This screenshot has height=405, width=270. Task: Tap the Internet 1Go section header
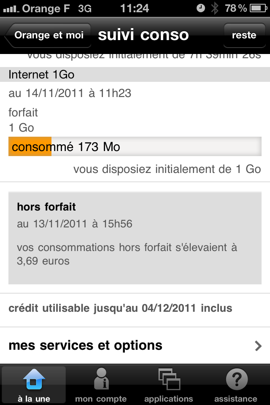(x=135, y=75)
